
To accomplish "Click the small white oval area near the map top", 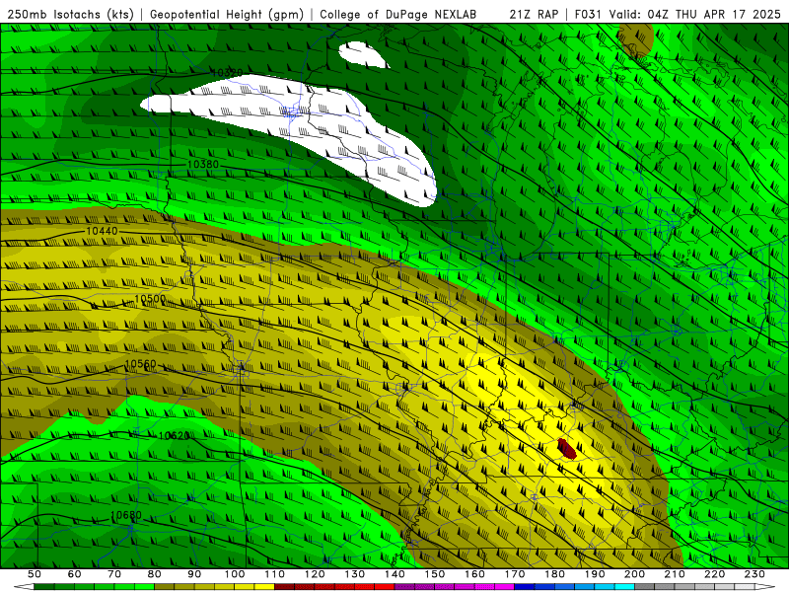I will (x=363, y=54).
